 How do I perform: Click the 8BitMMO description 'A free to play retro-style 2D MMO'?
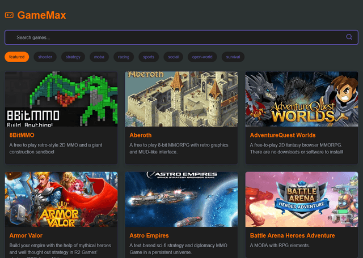(56, 148)
